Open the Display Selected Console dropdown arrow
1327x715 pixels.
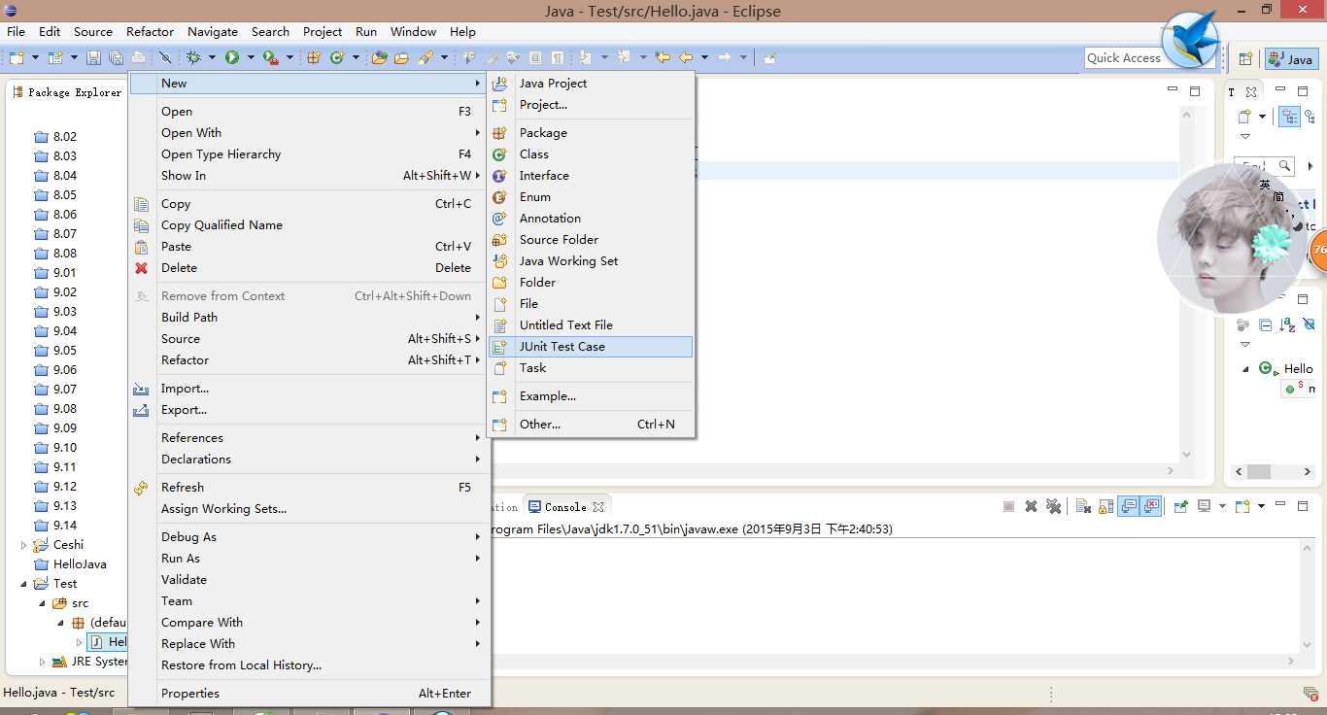tap(1222, 506)
